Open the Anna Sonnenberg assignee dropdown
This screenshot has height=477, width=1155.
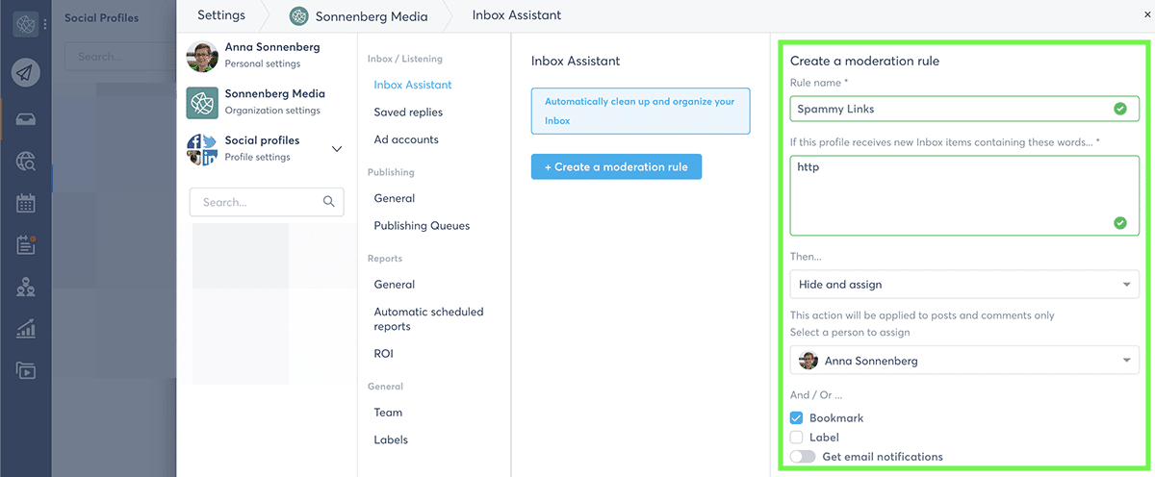963,361
